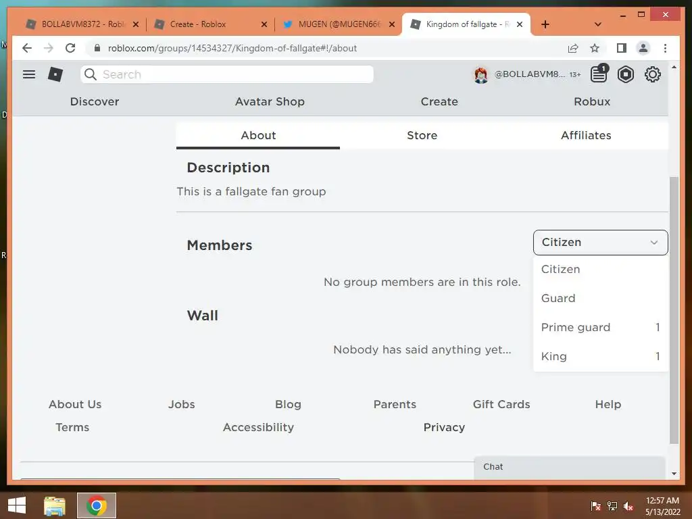The height and width of the screenshot is (519, 692).
Task: Open the Windows Start button
Action: coord(17,505)
